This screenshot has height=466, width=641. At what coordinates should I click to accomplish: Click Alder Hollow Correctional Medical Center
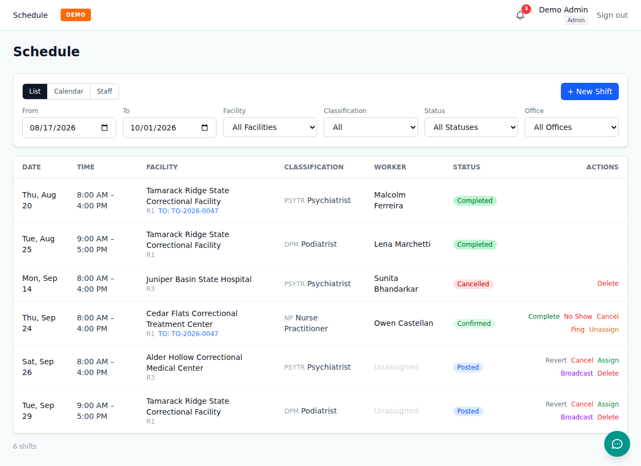[x=194, y=363]
